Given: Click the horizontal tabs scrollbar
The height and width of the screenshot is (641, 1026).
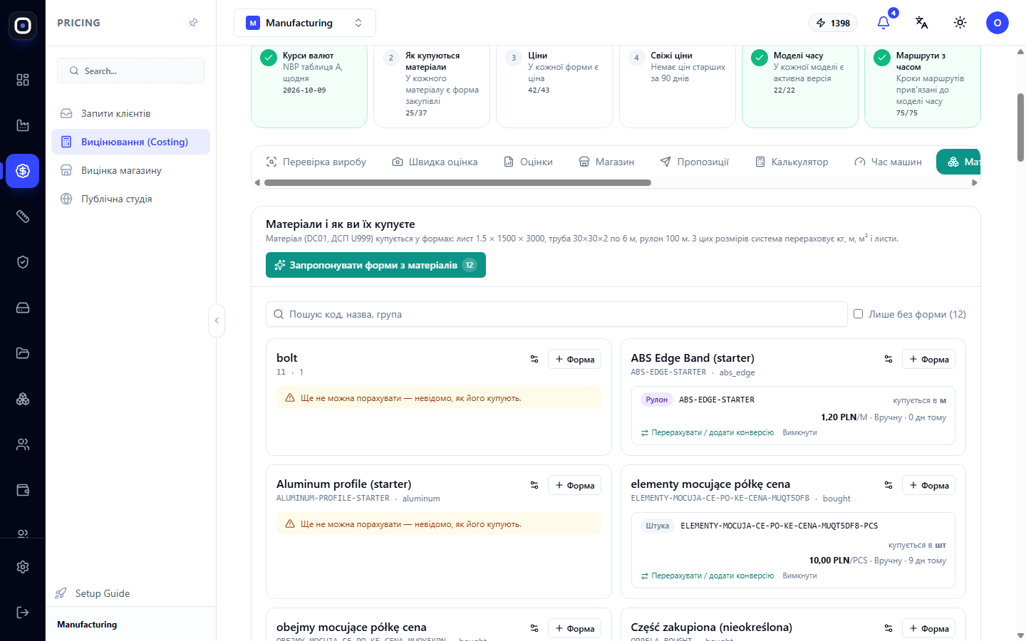Looking at the screenshot, I should 457,183.
